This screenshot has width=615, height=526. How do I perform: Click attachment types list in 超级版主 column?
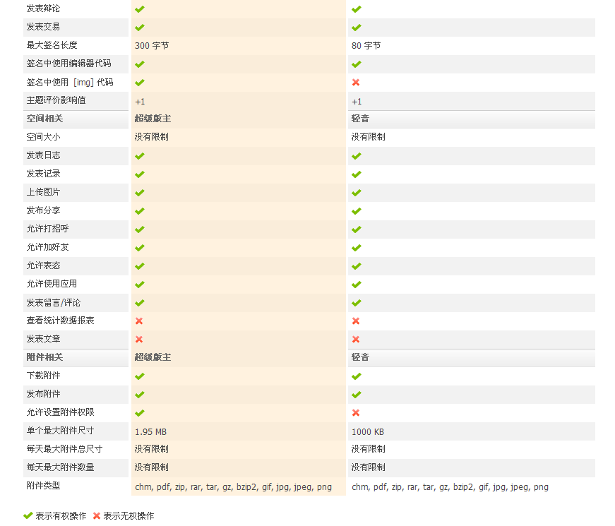pyautogui.click(x=234, y=487)
